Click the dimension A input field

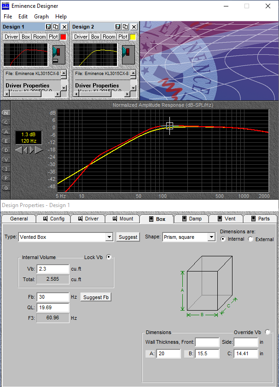(169, 353)
